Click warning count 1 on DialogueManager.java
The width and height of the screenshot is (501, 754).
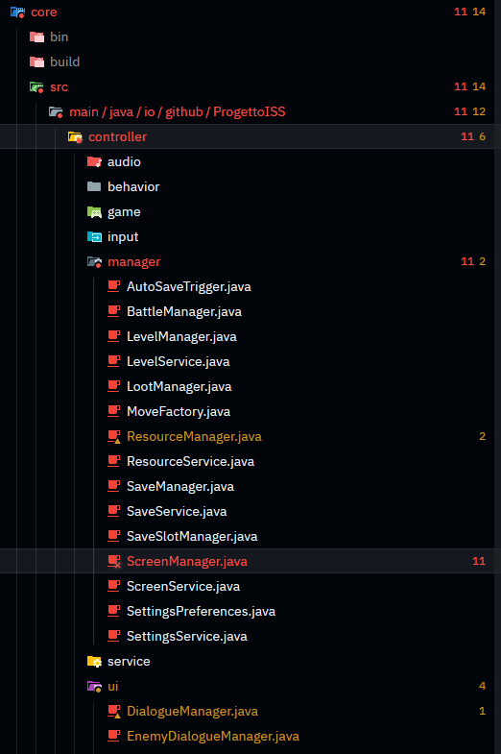[482, 711]
